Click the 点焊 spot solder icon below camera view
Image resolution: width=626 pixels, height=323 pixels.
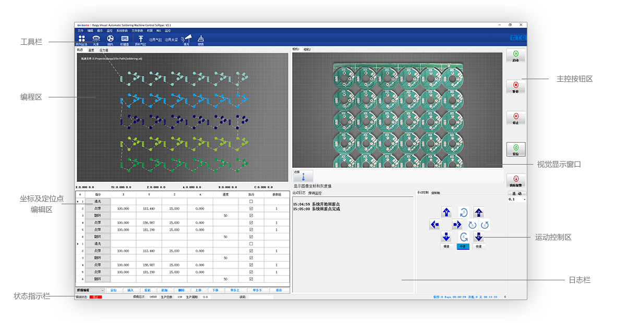[x=303, y=176]
